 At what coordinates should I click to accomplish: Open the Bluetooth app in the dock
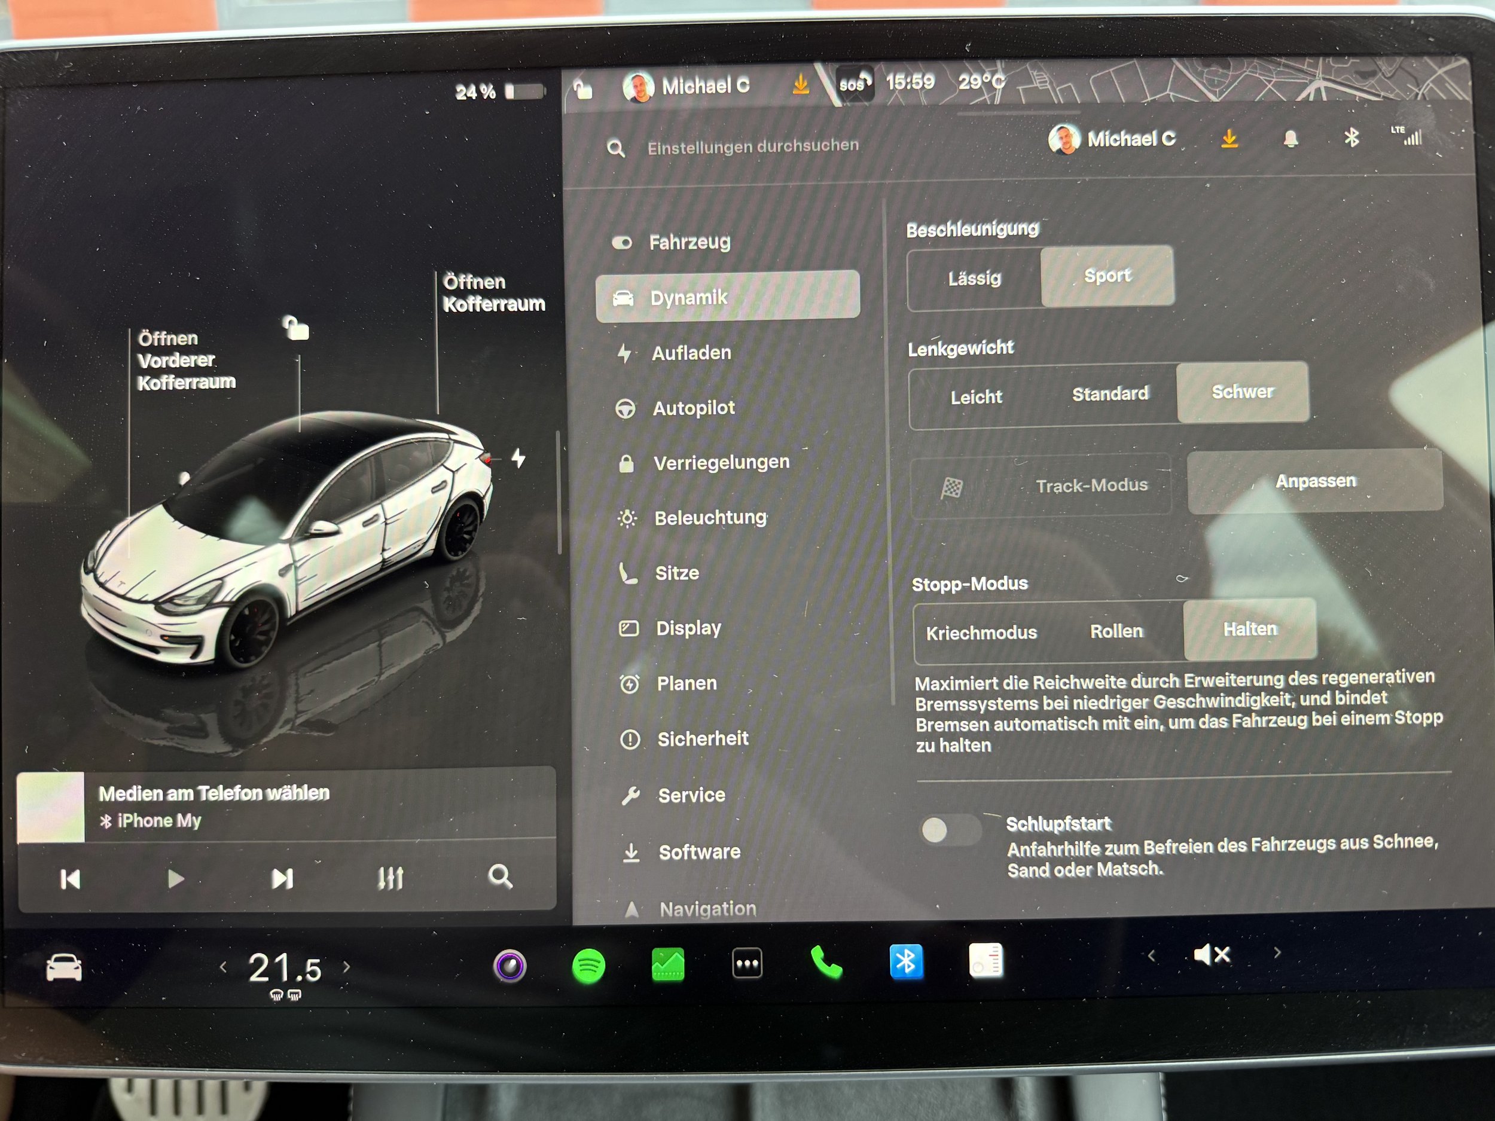905,961
